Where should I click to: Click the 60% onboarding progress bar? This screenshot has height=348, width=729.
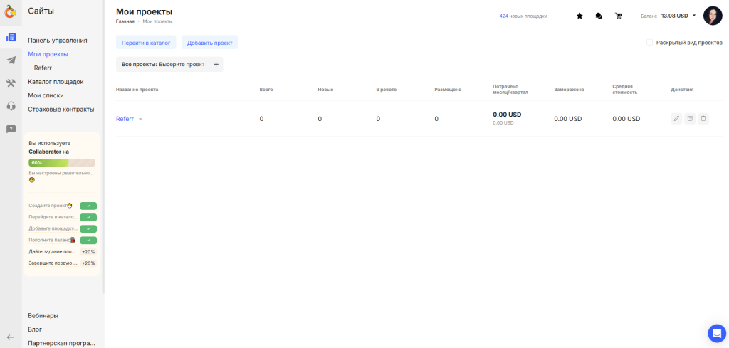click(62, 162)
